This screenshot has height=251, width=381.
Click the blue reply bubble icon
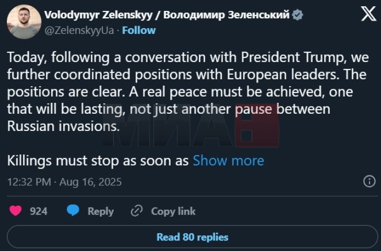74,211
